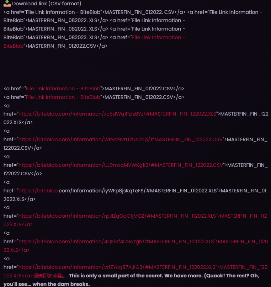The image size is (271, 287).
Task: Click the first MASTERFIN_FIN_082022. XLS text
Action: [62, 21]
